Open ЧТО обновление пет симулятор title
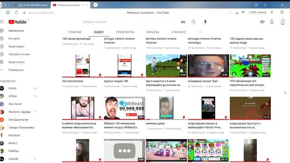 pos(247,83)
